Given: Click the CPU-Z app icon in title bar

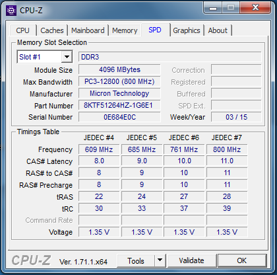Looking at the screenshot, I should 11,11.
